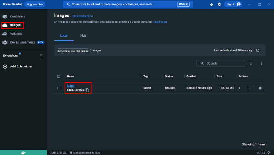
Task: Sort by the Size column header
Action: coord(219,76)
